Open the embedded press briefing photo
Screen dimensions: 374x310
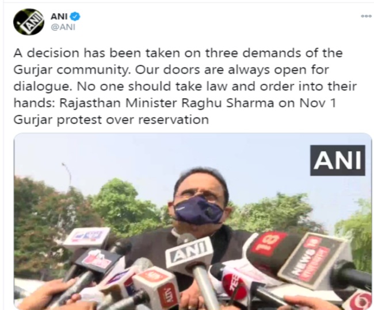[x=193, y=221]
